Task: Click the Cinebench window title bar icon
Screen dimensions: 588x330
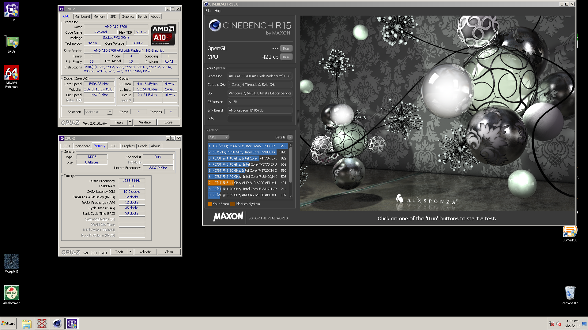Action: pyautogui.click(x=206, y=4)
